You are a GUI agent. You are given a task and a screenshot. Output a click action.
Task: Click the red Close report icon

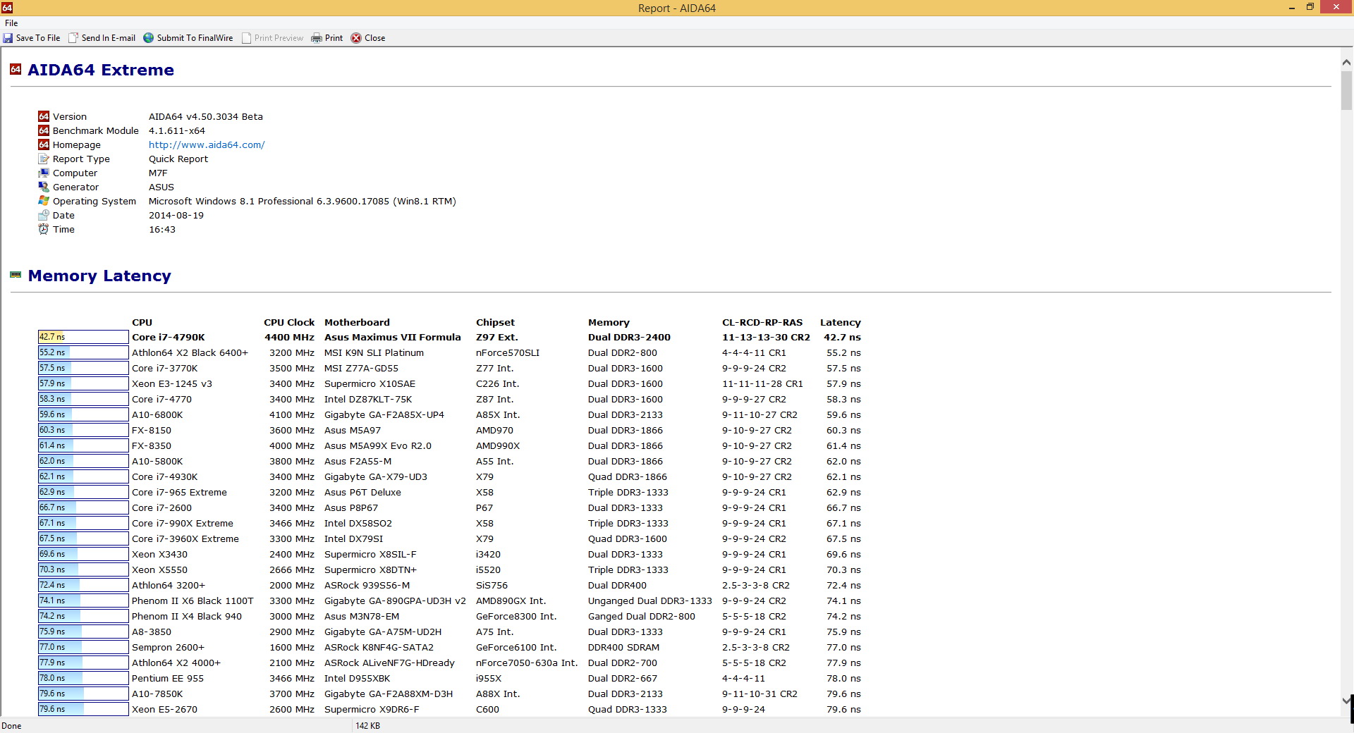(x=356, y=38)
